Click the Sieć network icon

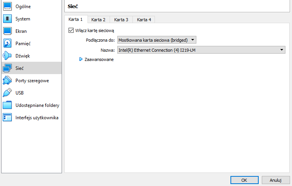click(7, 68)
